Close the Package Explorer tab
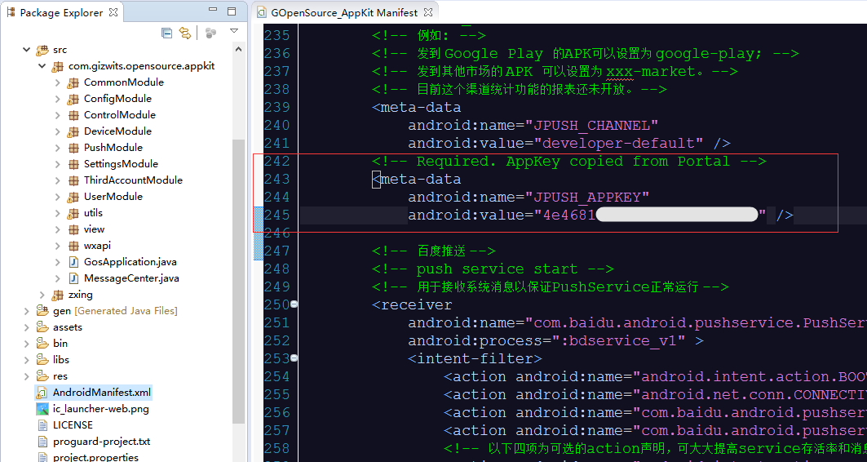The width and height of the screenshot is (867, 462). pos(113,12)
